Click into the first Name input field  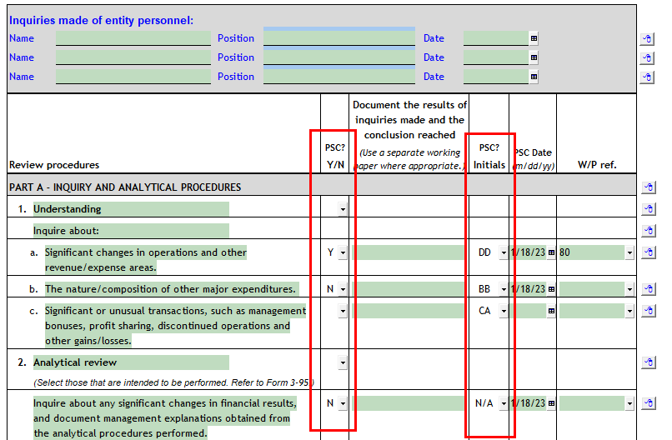point(133,38)
